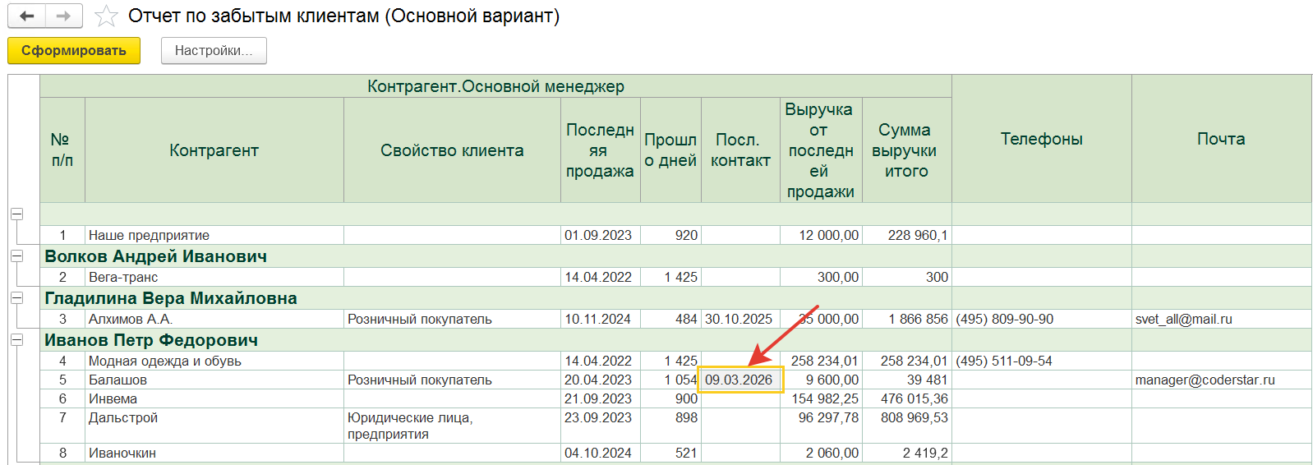The height and width of the screenshot is (465, 1313).
Task: Collapse the Гладилина Вера Михайловна group
Action: coord(16,297)
